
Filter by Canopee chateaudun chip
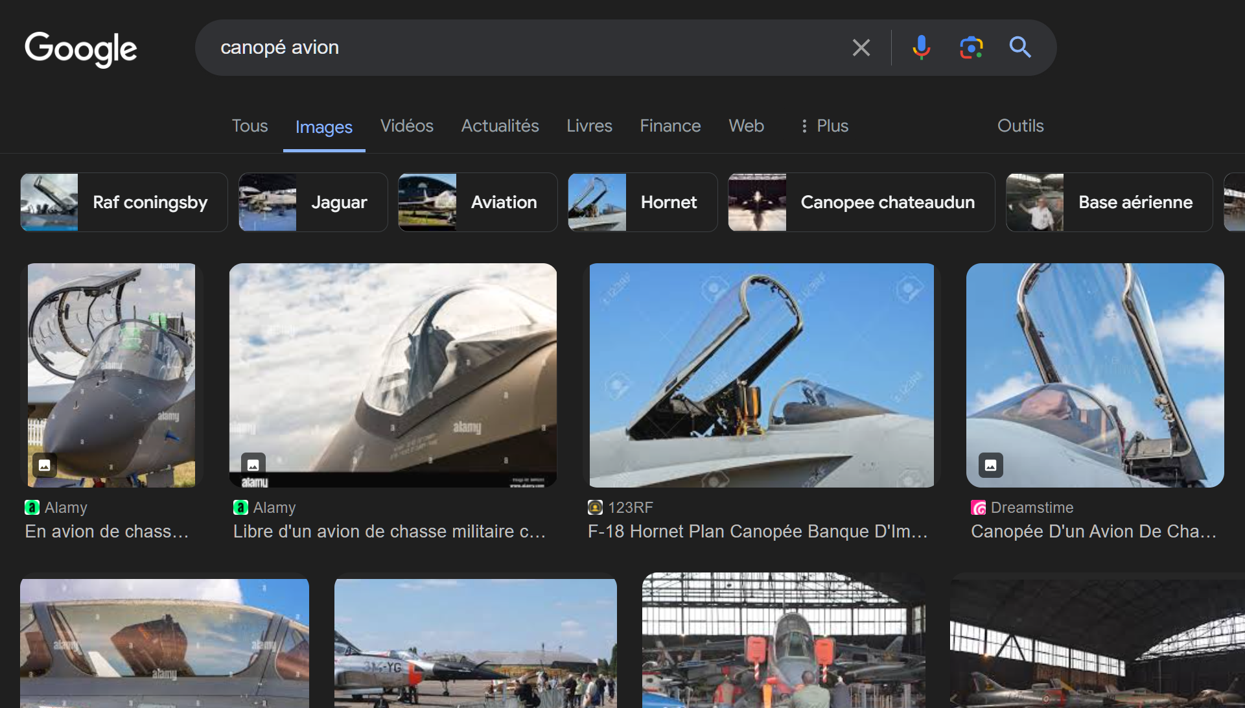pyautogui.click(x=861, y=202)
